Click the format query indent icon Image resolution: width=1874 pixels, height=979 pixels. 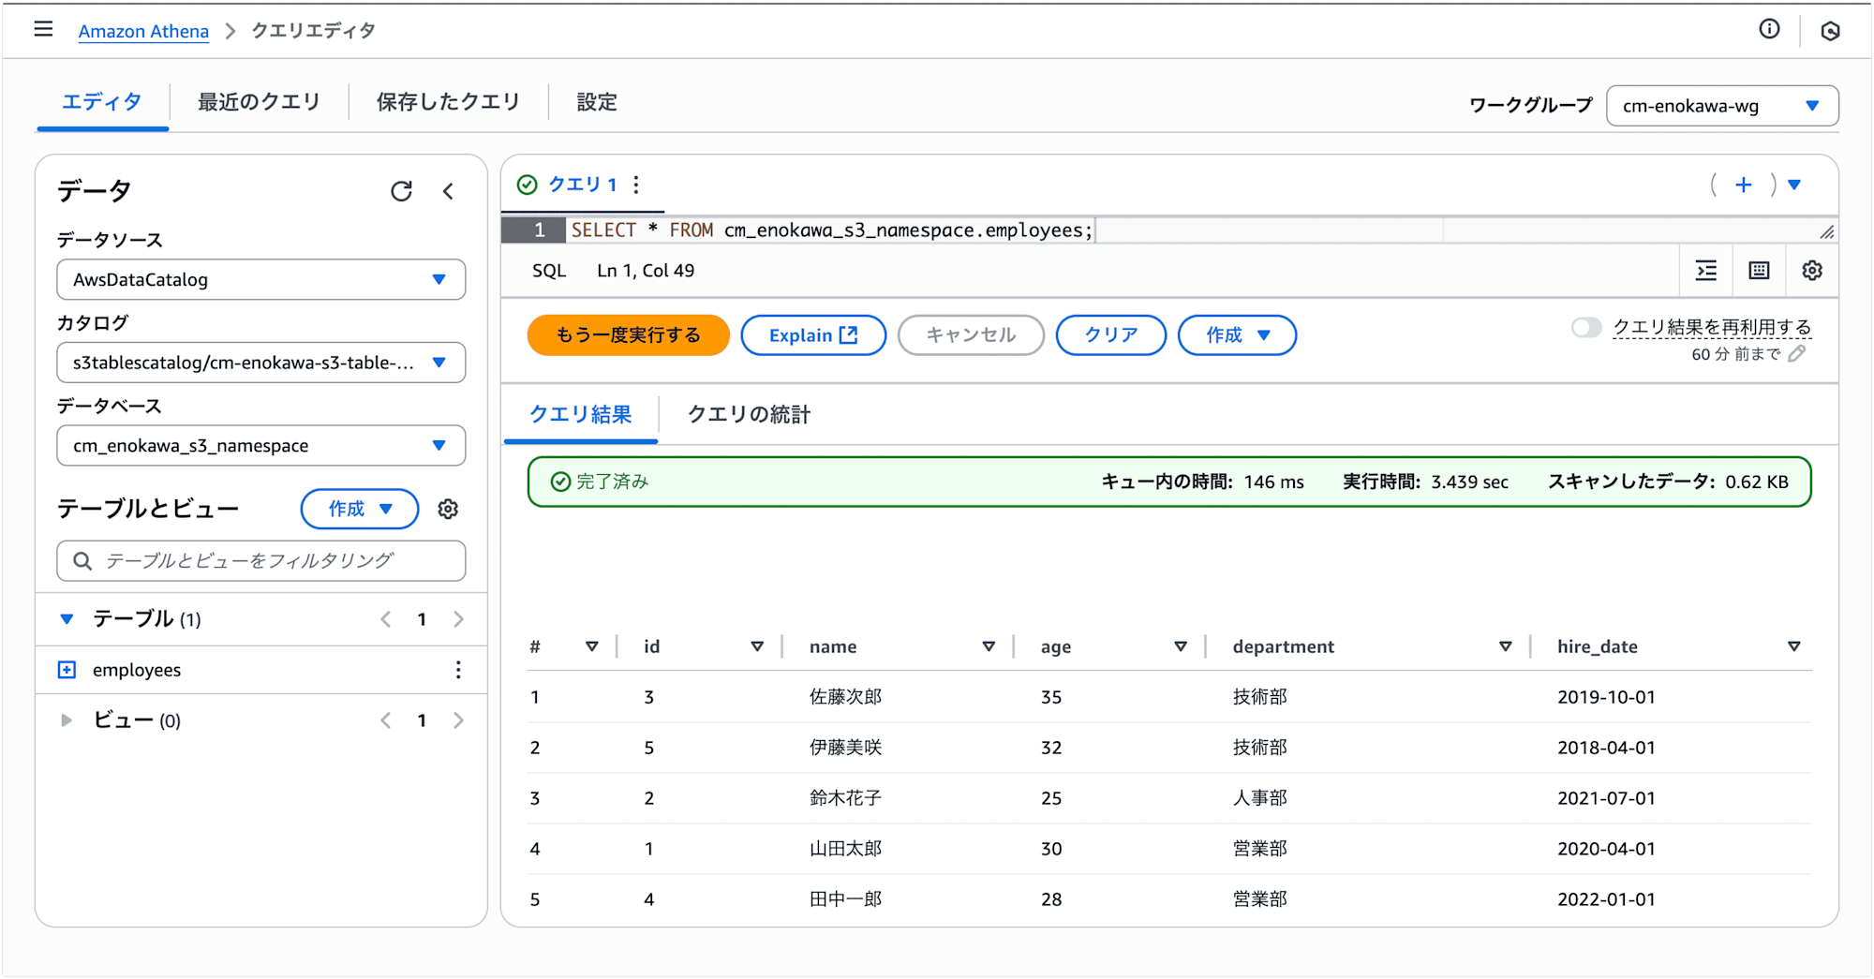1706,271
